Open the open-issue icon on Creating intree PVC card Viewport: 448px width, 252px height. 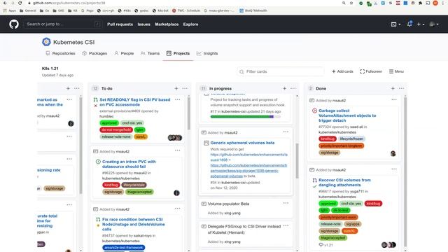click(x=98, y=162)
